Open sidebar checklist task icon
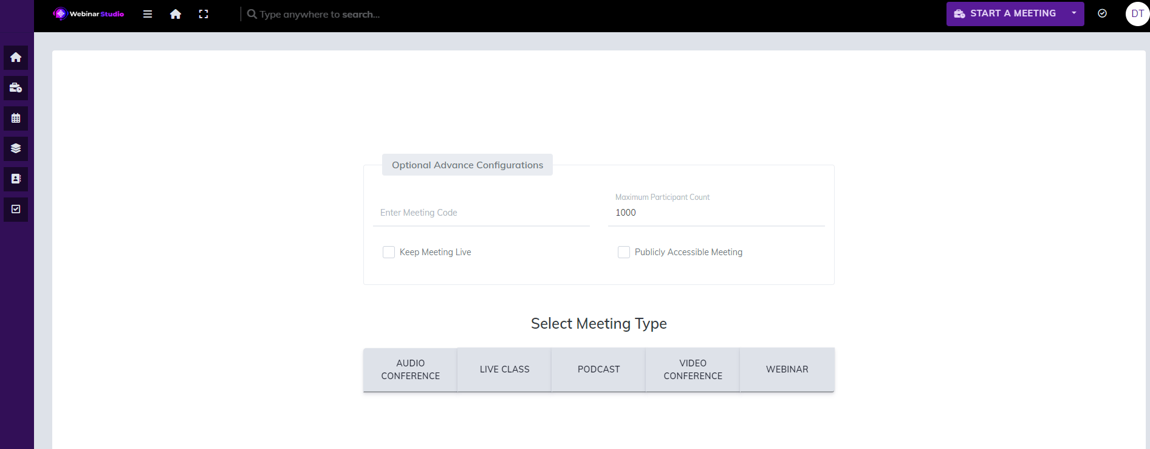This screenshot has height=449, width=1150. click(16, 209)
